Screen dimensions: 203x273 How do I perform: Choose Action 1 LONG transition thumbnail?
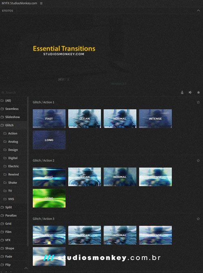(49, 140)
